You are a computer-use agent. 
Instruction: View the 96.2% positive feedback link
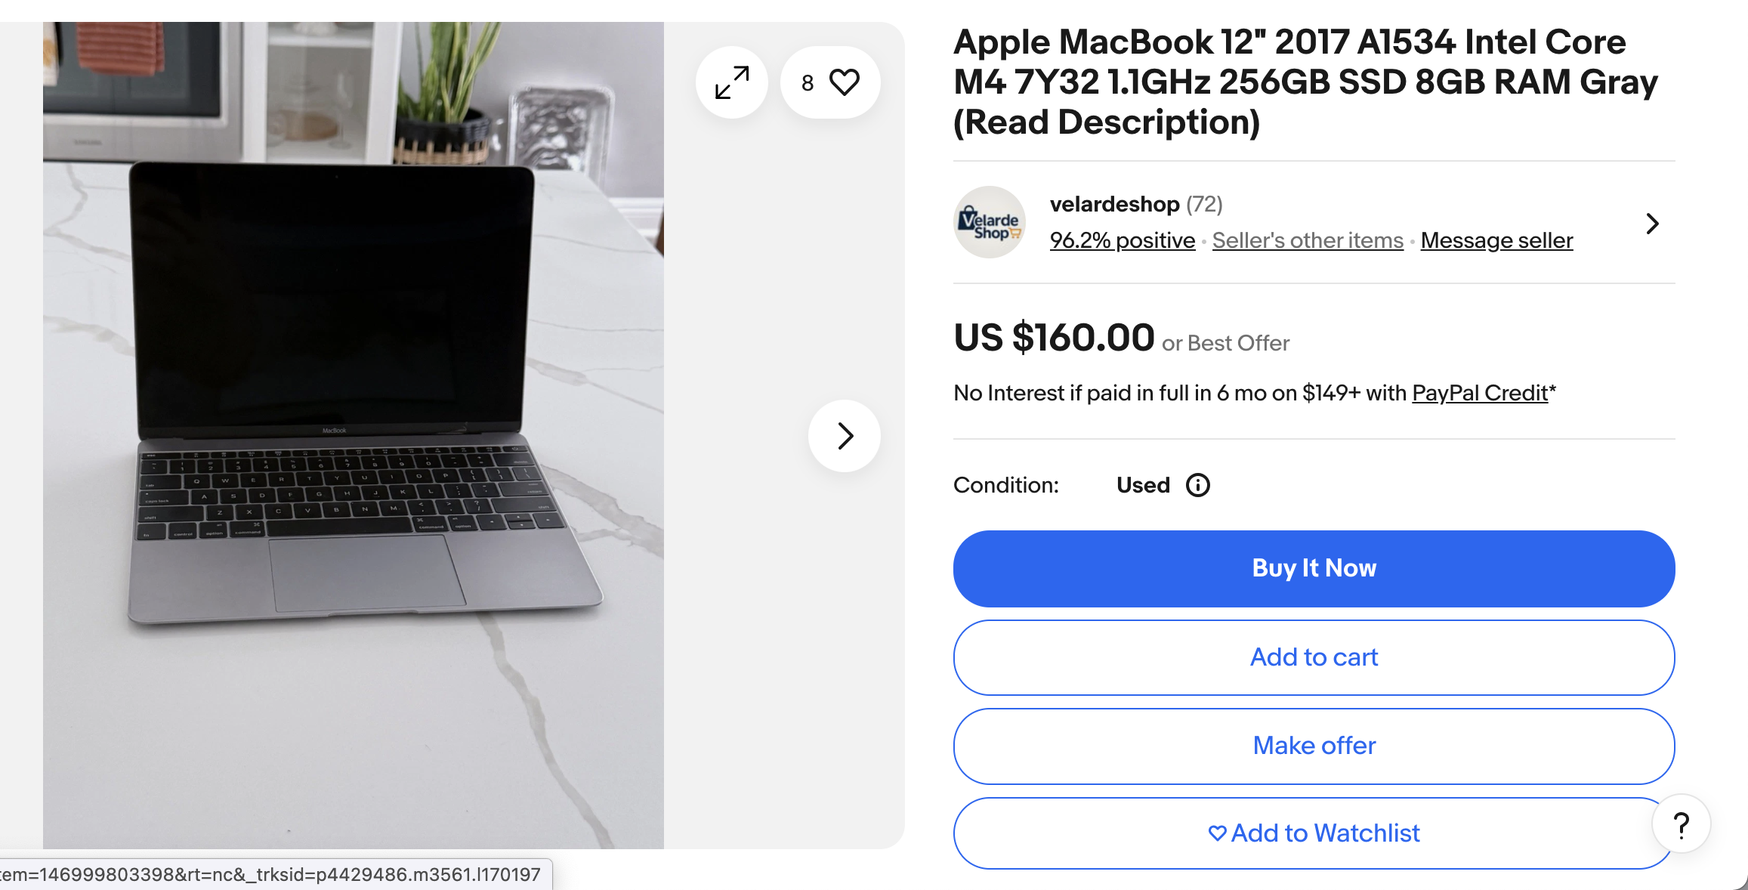pyautogui.click(x=1122, y=240)
